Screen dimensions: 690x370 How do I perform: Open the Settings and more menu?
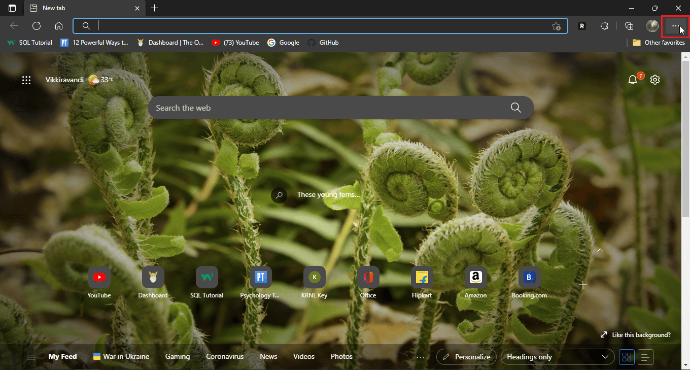pyautogui.click(x=675, y=26)
